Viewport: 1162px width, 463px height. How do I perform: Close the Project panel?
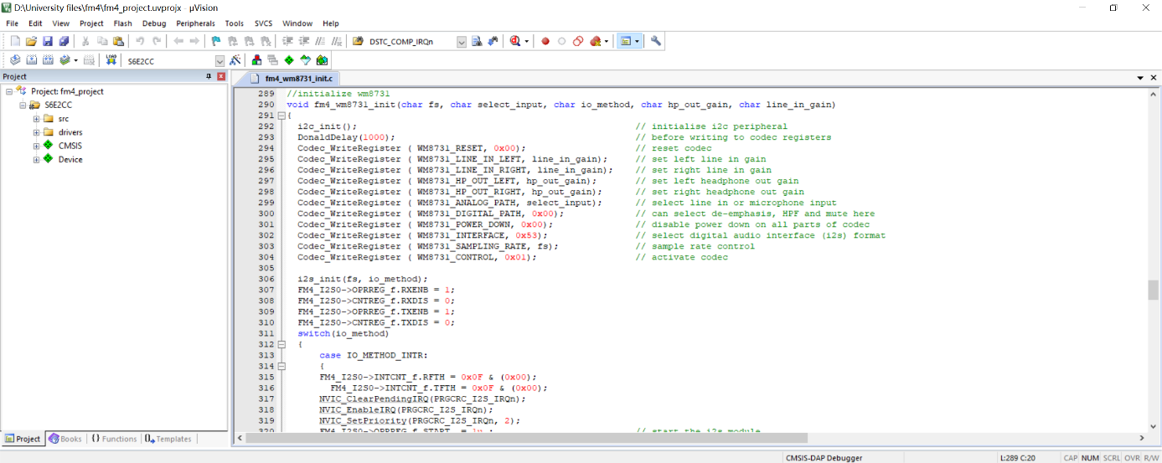[221, 76]
